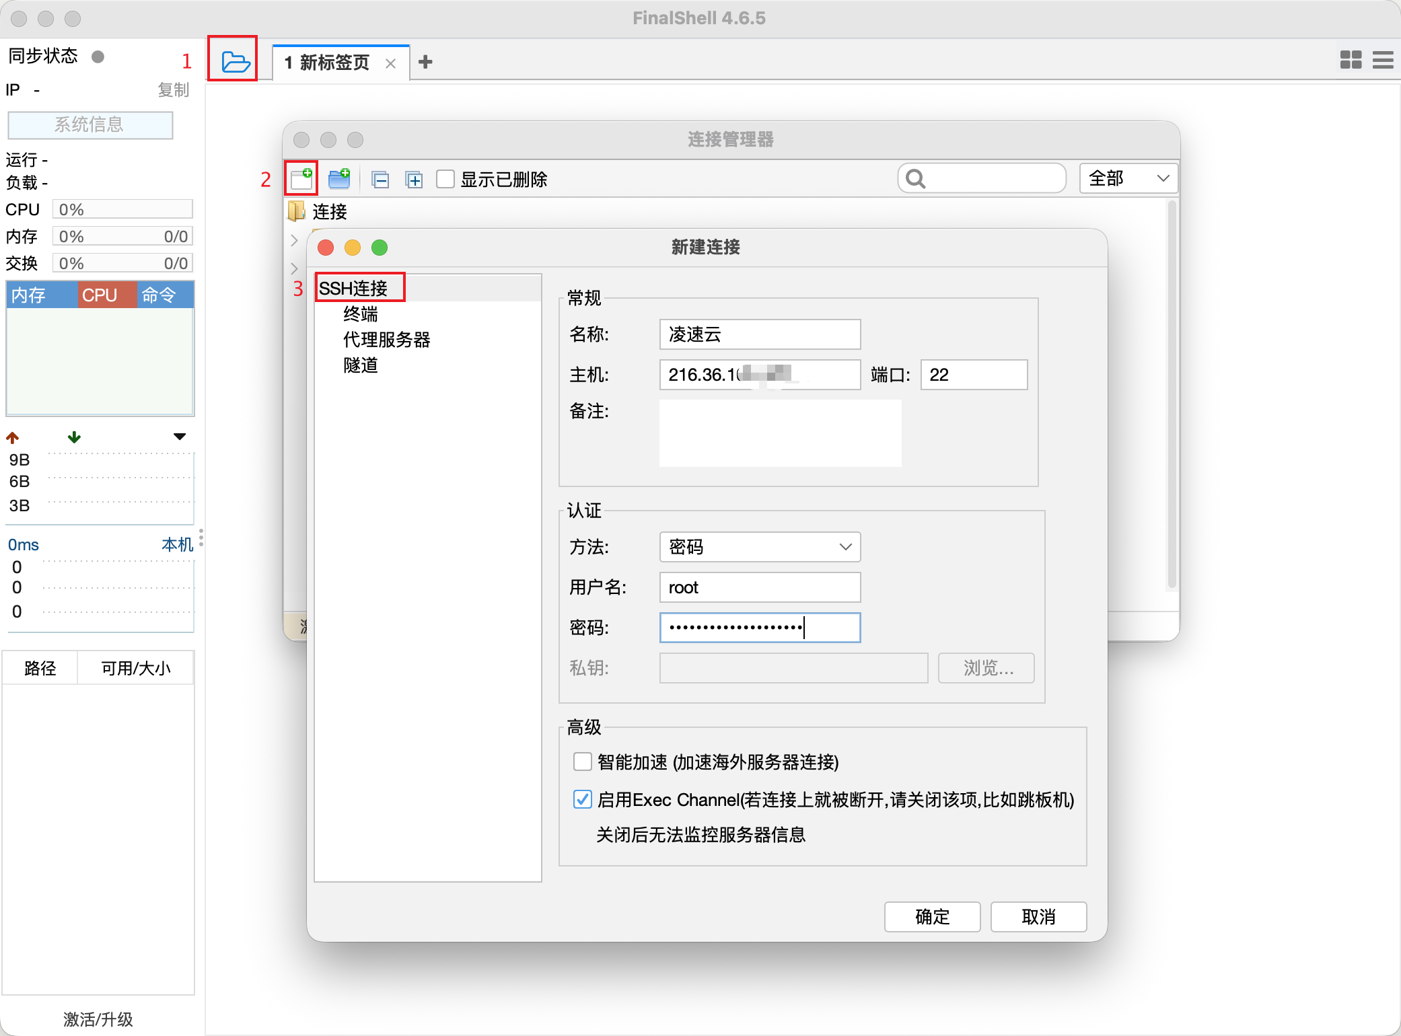This screenshot has width=1401, height=1036.
Task: Close the 新建连接 dialog with red button
Action: [x=326, y=248]
